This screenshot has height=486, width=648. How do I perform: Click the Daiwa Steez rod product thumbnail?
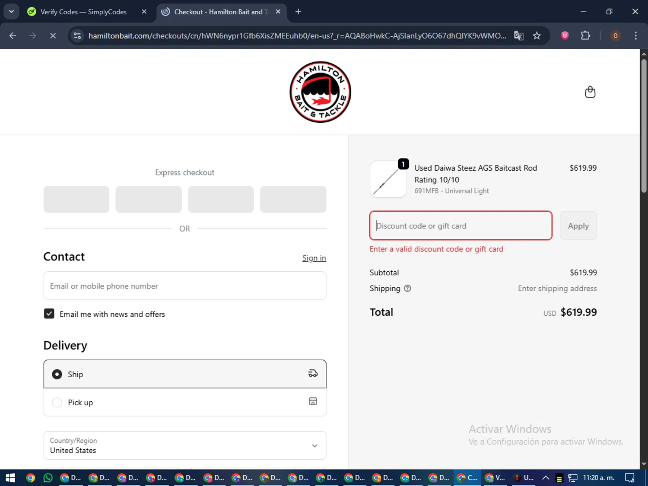[x=388, y=179]
